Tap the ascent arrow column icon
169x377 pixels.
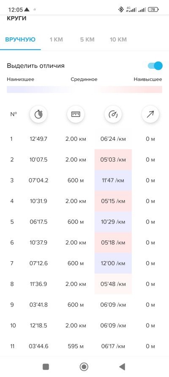pyautogui.click(x=150, y=114)
